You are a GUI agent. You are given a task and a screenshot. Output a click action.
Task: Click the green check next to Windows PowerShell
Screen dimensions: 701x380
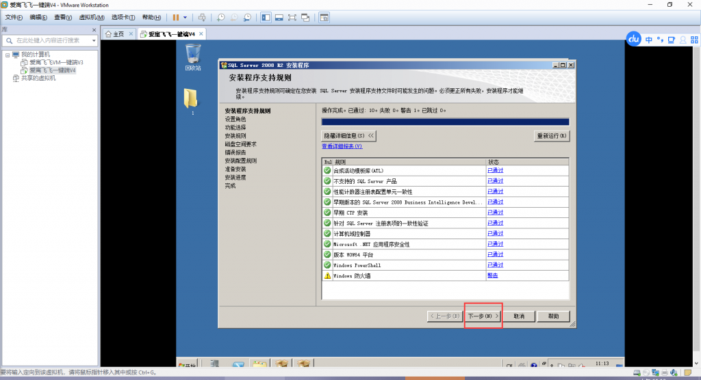click(327, 265)
